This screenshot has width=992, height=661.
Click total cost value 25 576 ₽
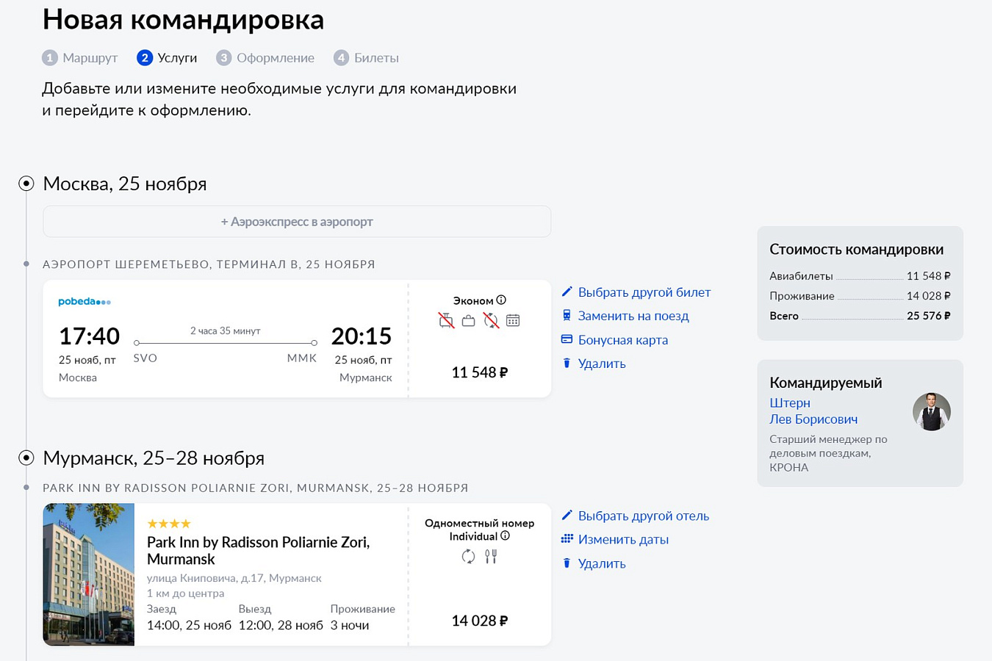[x=928, y=316]
